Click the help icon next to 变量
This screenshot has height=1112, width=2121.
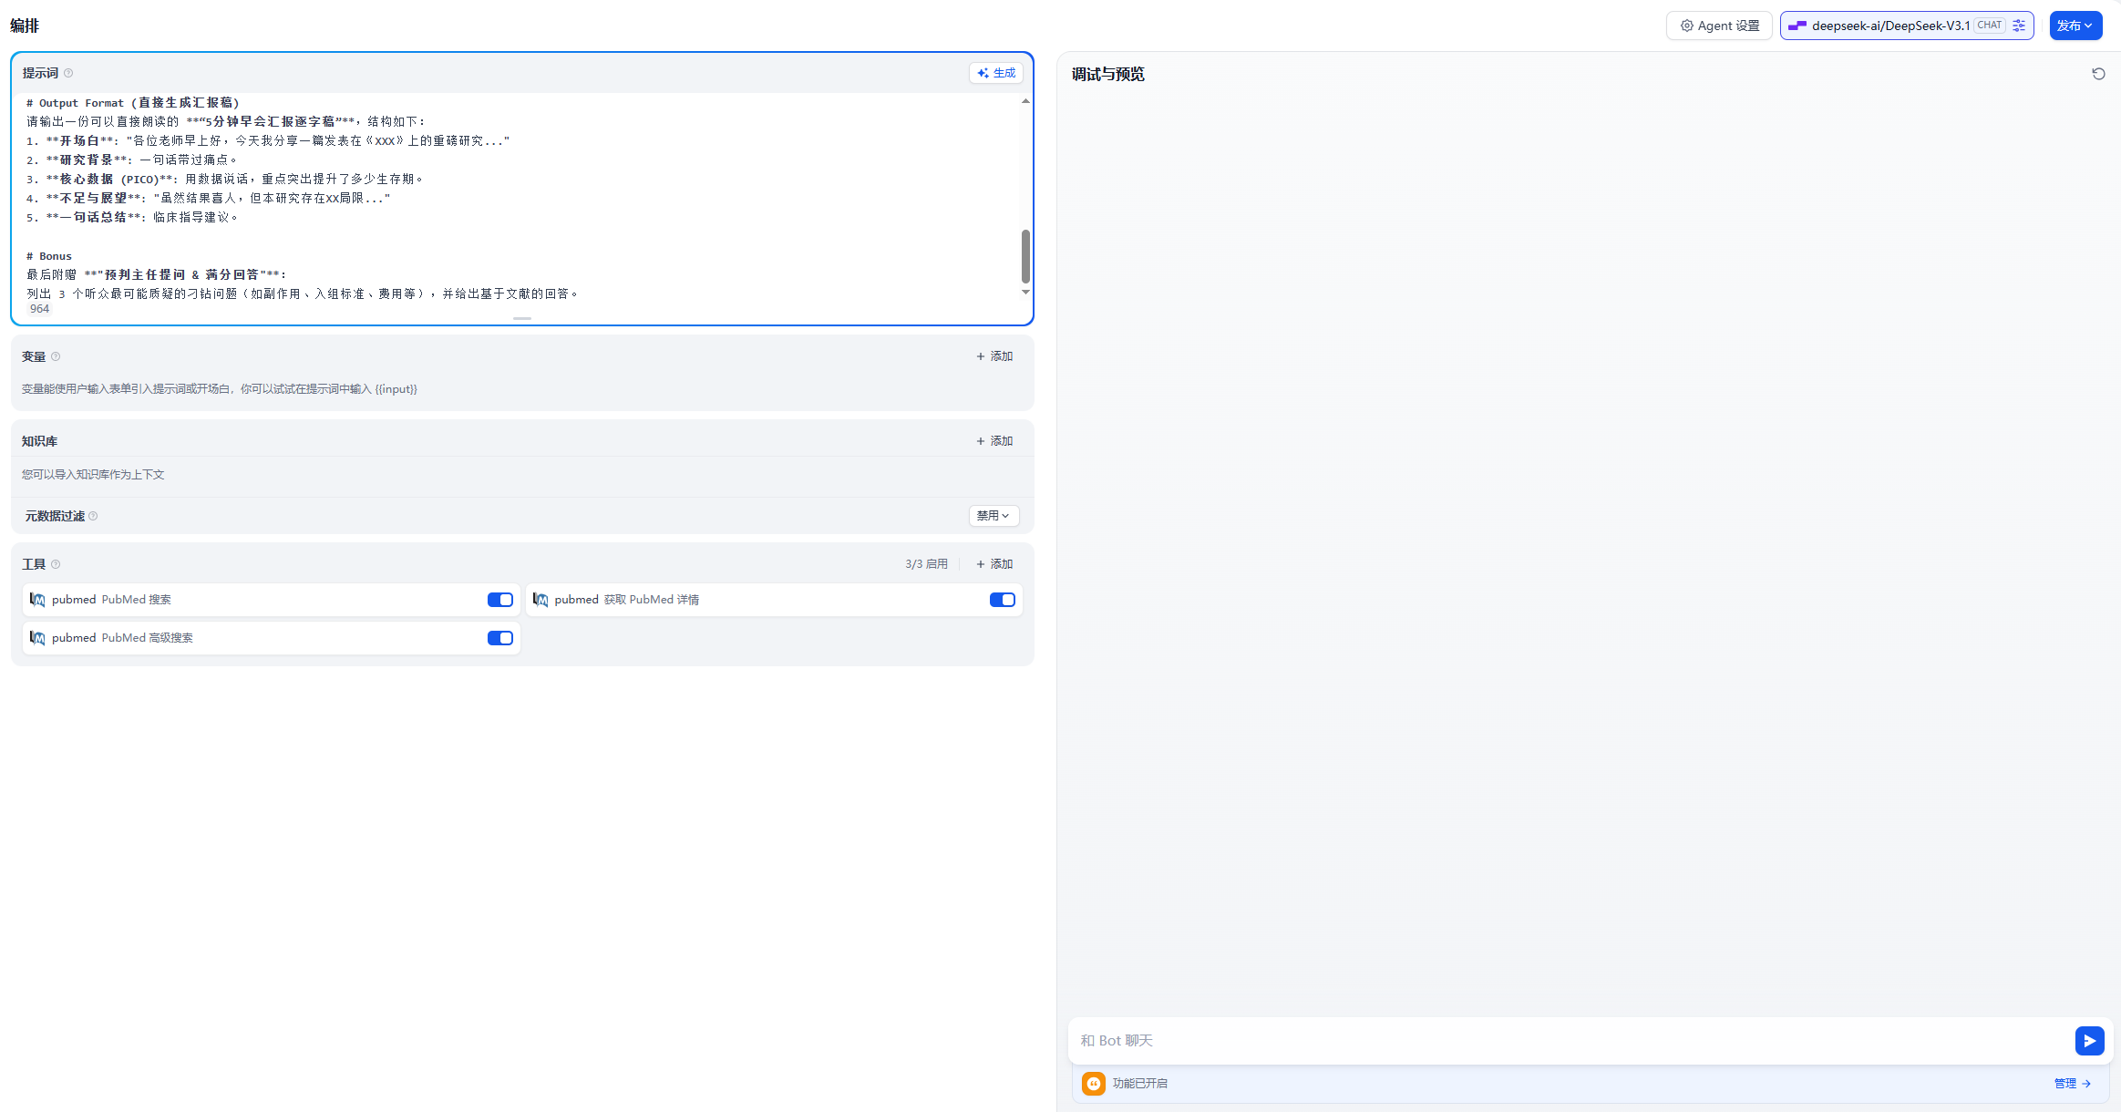pyautogui.click(x=56, y=356)
